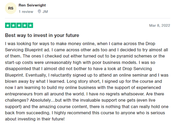This screenshot has width=176, height=125.
Task: Click the location pin icon
Action: [39, 11]
